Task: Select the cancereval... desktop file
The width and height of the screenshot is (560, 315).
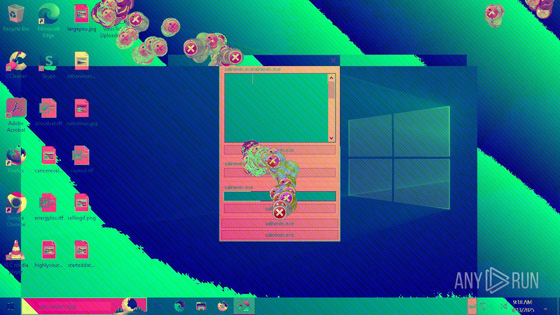Action: (x=49, y=160)
